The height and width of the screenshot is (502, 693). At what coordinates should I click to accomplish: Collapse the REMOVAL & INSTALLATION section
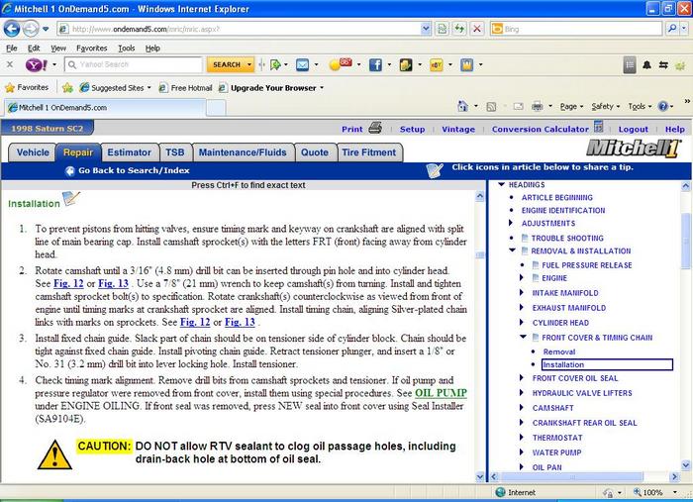pyautogui.click(x=513, y=251)
